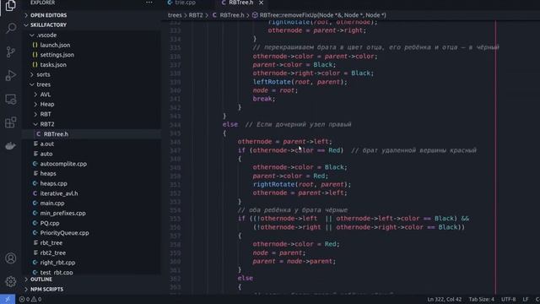Screen dimensions: 540x304
Task: Open settings.json file
Action: pyautogui.click(x=57, y=55)
